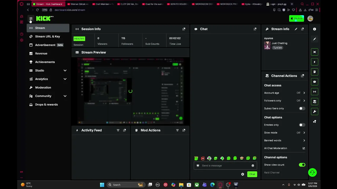Collapse sidebar with the hamburger menu icon

(x=31, y=19)
